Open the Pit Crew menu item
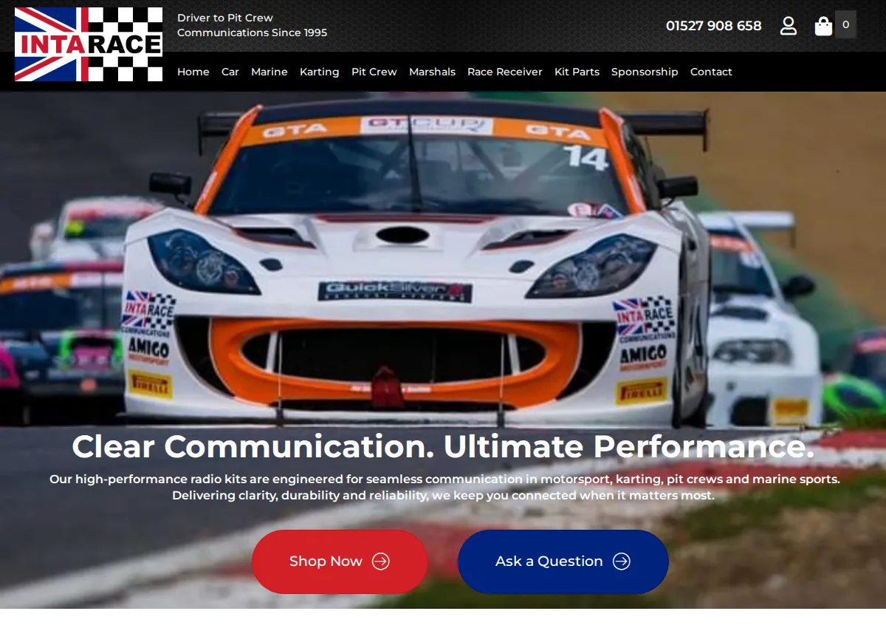 (x=374, y=72)
